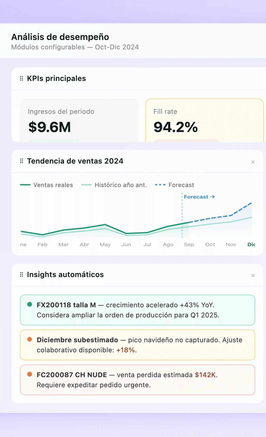Click the Tendencia de ventas 2024 title
The image size is (266, 437).
pos(75,161)
